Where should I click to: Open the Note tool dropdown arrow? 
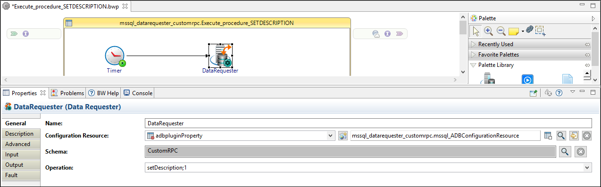[x=523, y=32]
